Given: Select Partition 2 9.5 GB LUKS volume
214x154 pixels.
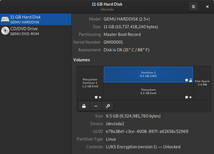Looking at the screenshot, I should [x=148, y=74].
